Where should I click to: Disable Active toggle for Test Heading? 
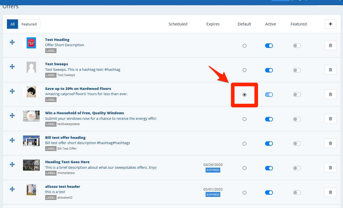coord(269,46)
